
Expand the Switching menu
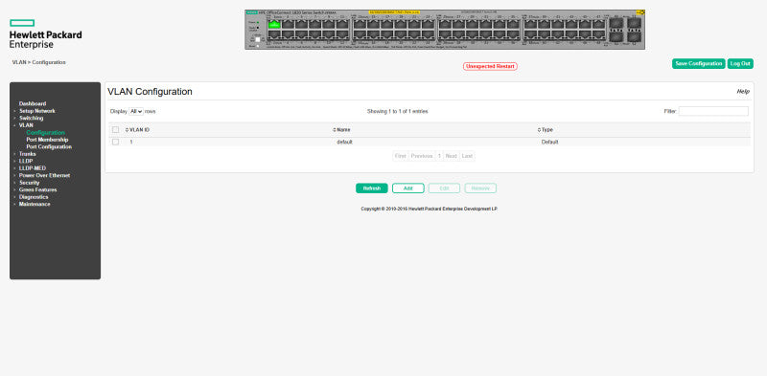pos(32,119)
